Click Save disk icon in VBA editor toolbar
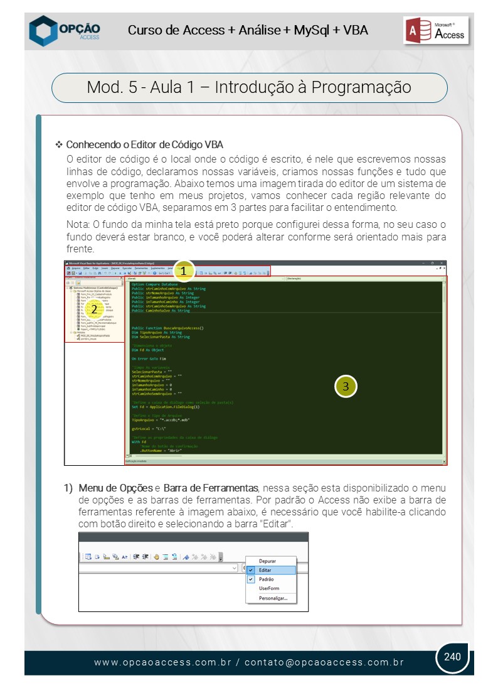 80,273
